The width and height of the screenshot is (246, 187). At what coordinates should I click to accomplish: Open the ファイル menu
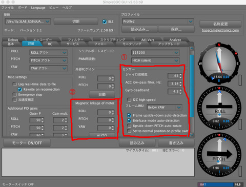8,8
